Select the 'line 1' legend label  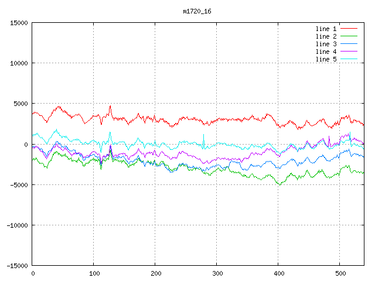[x=326, y=29]
